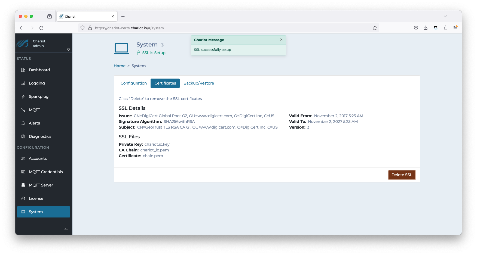Viewport: 477px width, 255px height.
Task: Click the Subject GeoTrust TLS RSA CA value
Action: click(207, 127)
